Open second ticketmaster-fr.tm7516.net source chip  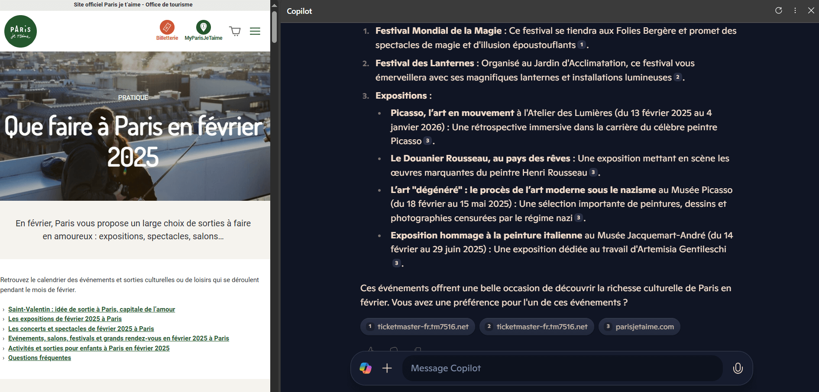pyautogui.click(x=537, y=327)
